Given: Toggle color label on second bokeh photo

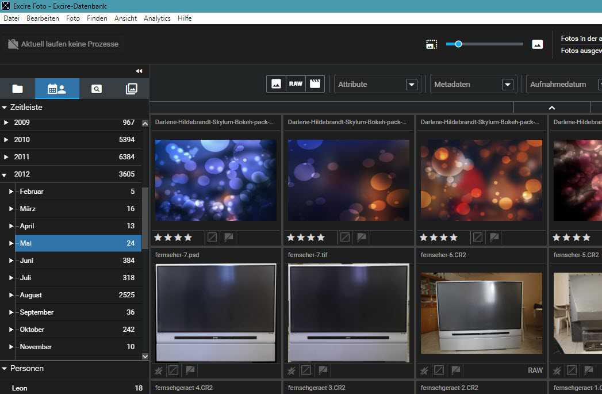Looking at the screenshot, I should click(345, 238).
